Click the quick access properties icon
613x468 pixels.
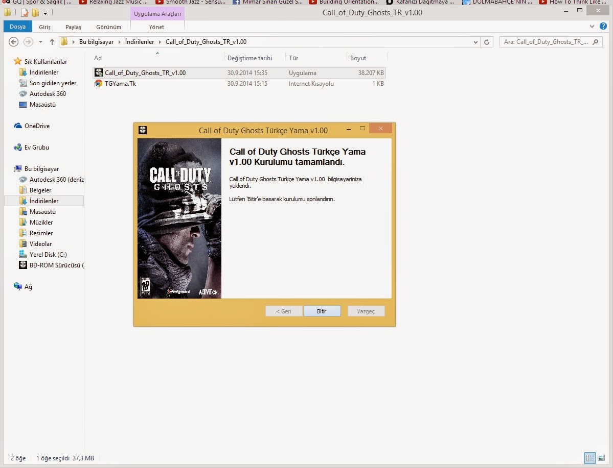[24, 13]
